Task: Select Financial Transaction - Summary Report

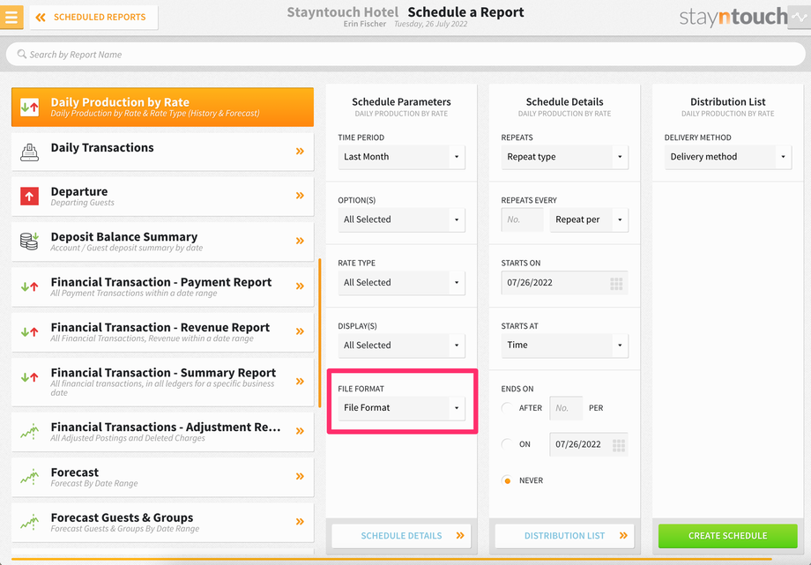Action: click(162, 382)
